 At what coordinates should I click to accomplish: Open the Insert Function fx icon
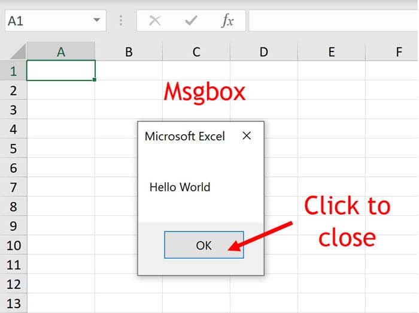(x=227, y=20)
